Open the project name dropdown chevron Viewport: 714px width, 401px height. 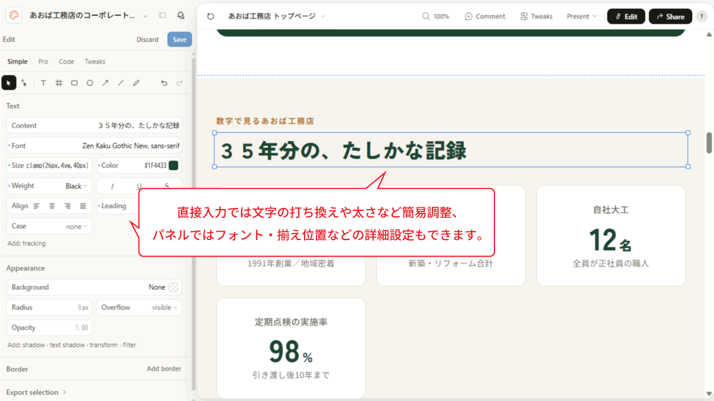click(x=146, y=16)
